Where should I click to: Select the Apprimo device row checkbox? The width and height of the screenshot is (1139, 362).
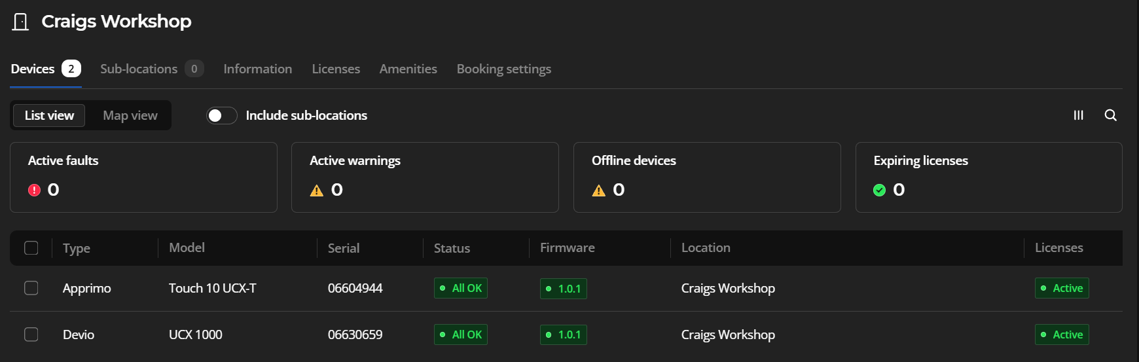[31, 288]
